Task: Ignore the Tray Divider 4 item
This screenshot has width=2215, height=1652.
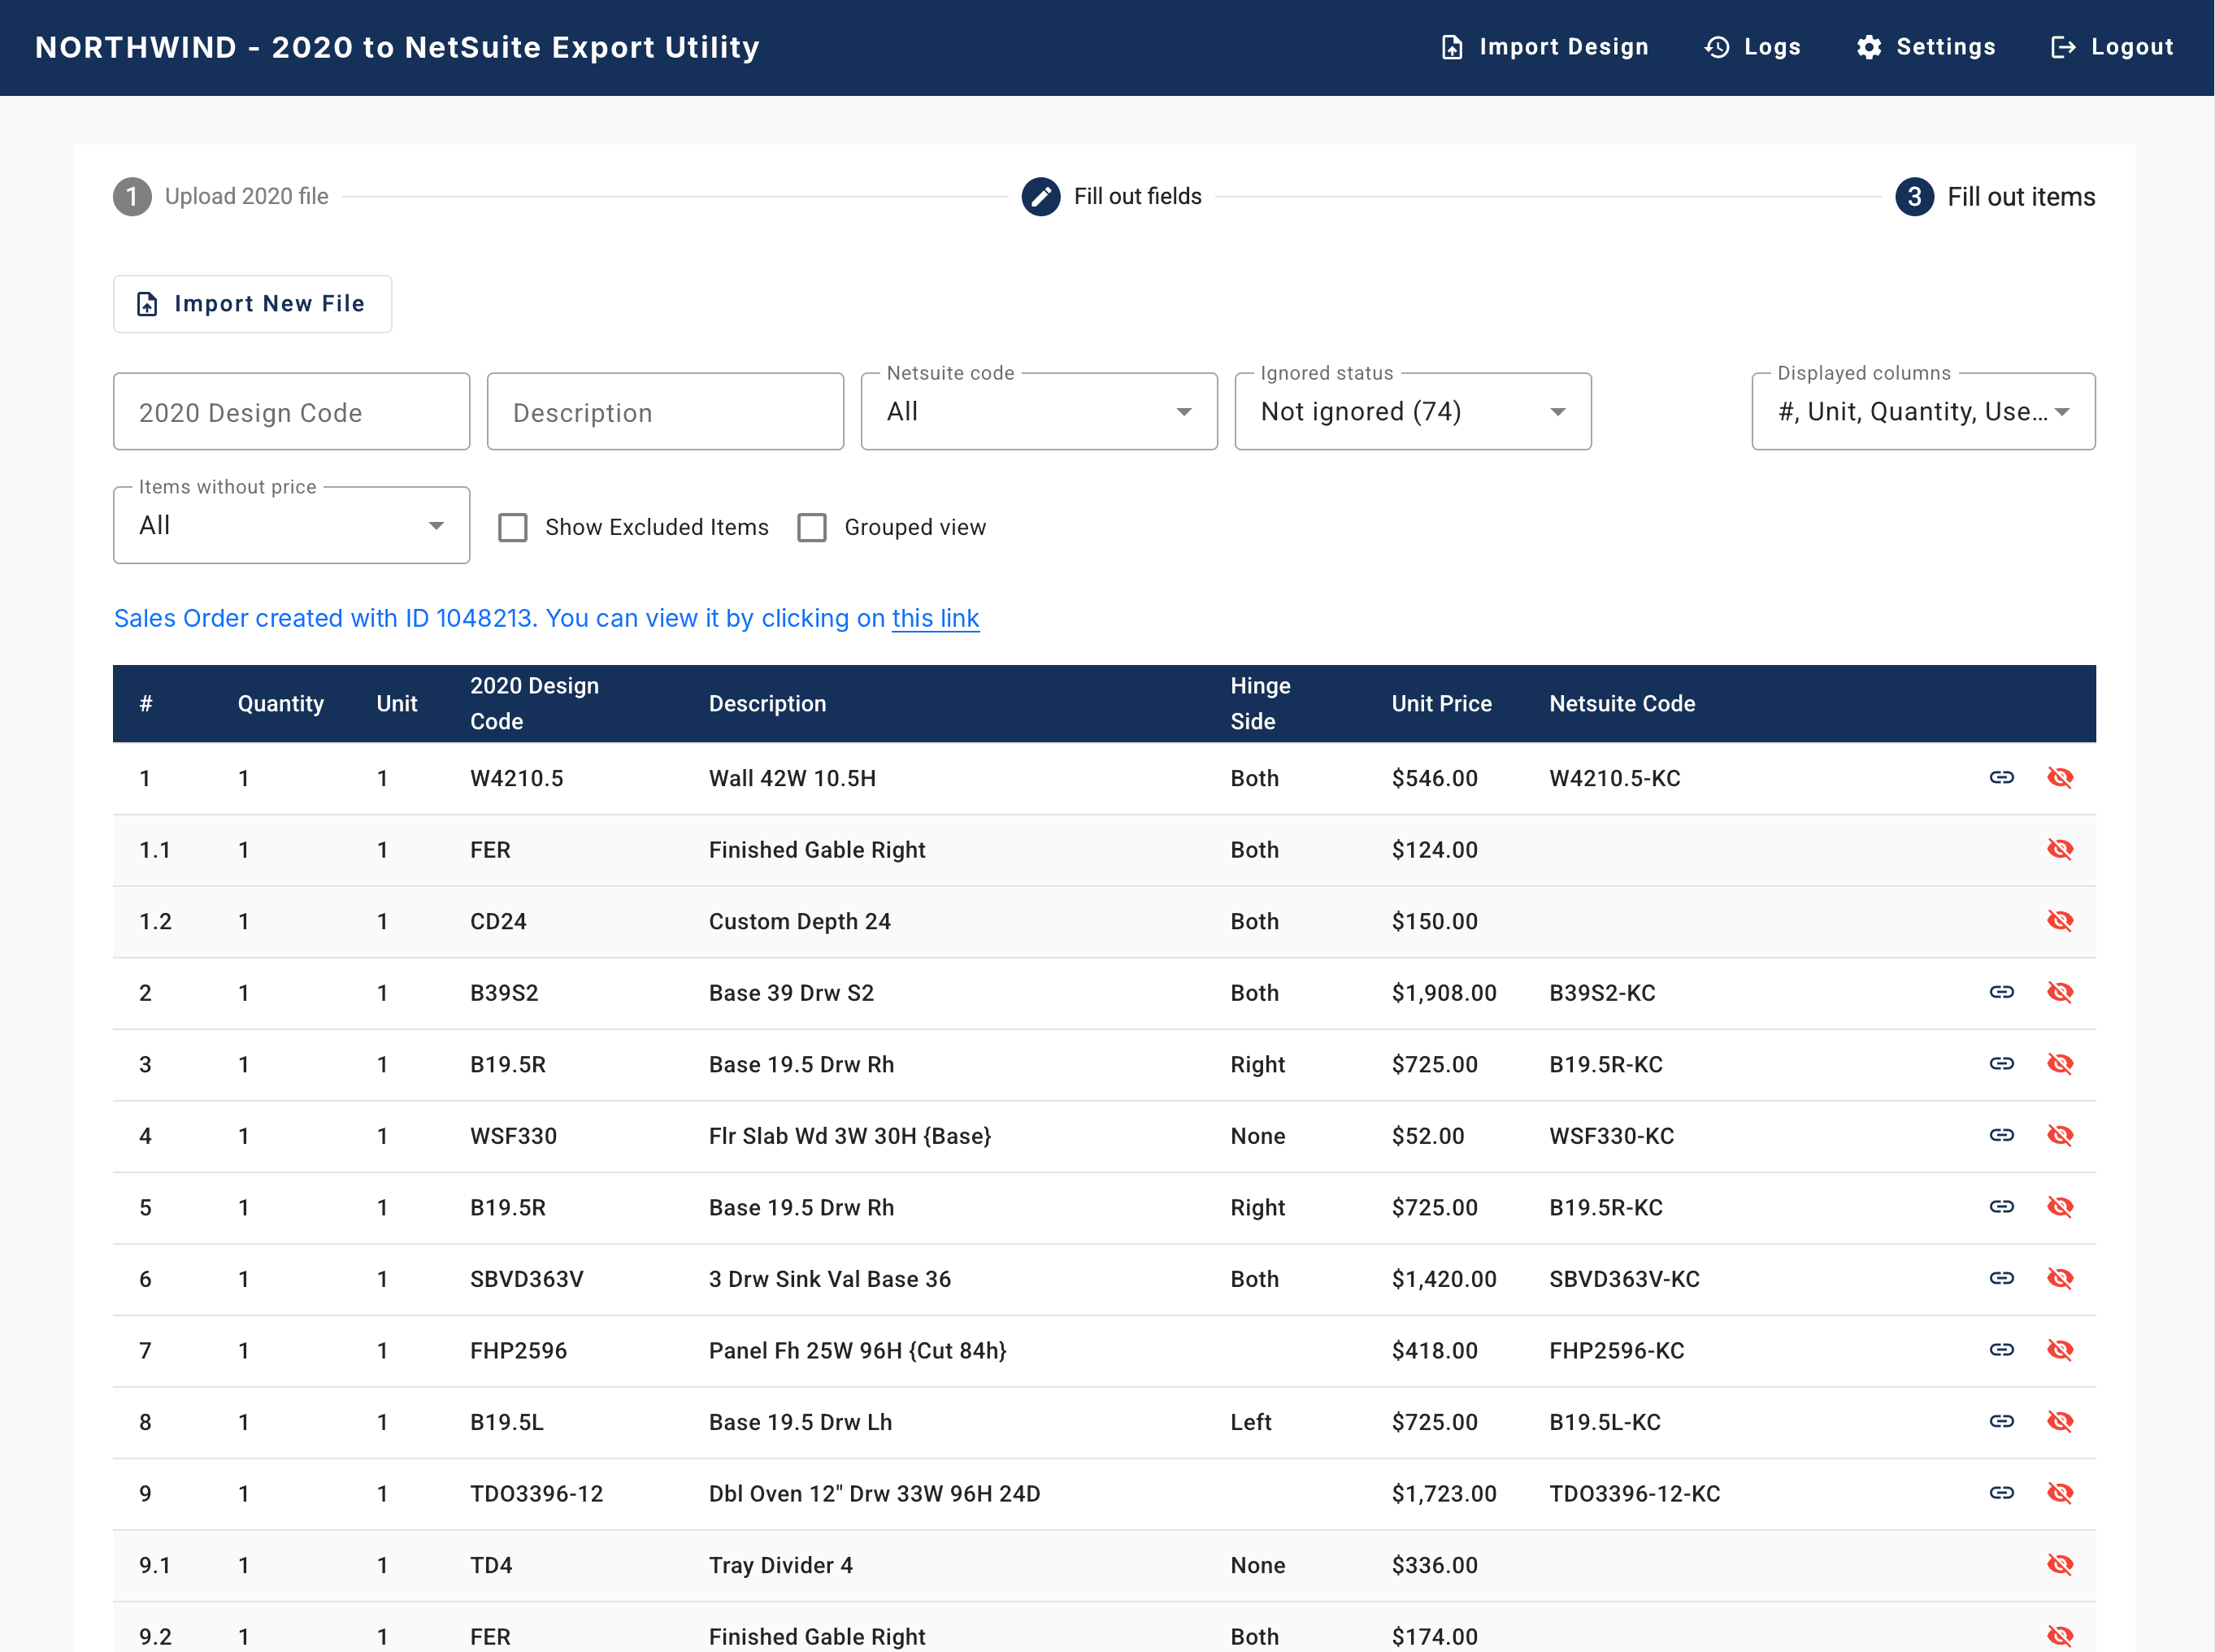Action: tap(2060, 1564)
